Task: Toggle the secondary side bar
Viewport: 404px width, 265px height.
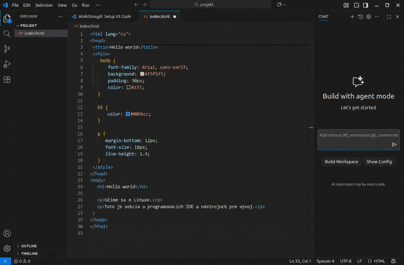Action: coord(366,5)
